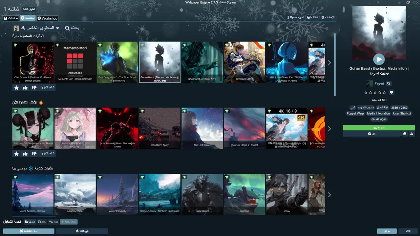Open the Installed (المثبت) tab dropdown
Image resolution: width=420 pixels, height=236 pixels.
(11, 18)
